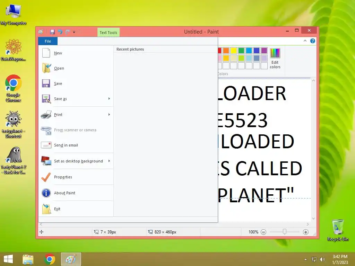Click the Print printer icon
355x266 pixels.
46,115
